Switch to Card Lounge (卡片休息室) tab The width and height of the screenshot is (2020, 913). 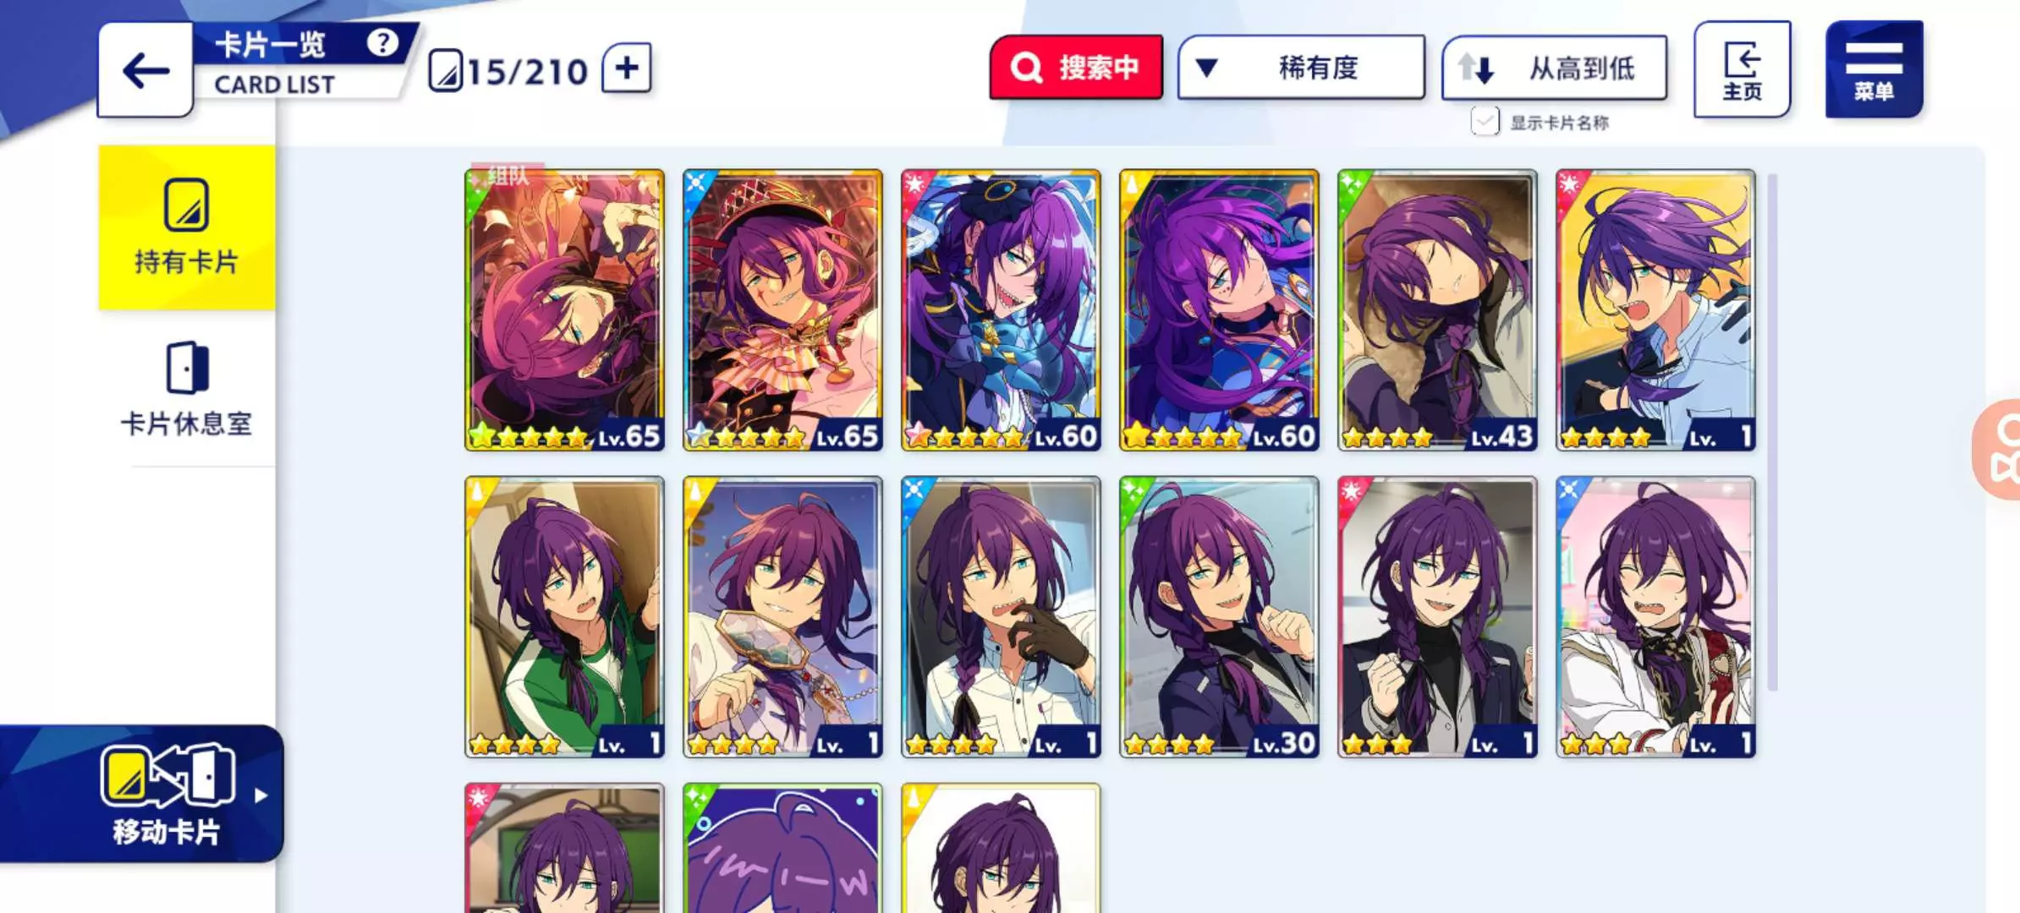pos(187,389)
